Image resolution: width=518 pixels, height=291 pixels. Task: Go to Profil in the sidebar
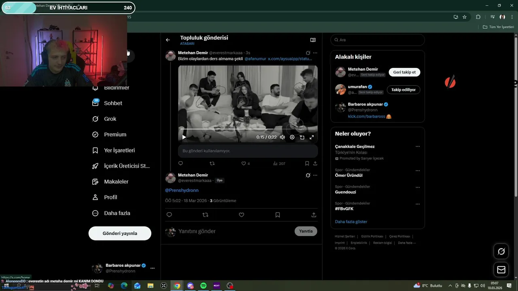105,197
